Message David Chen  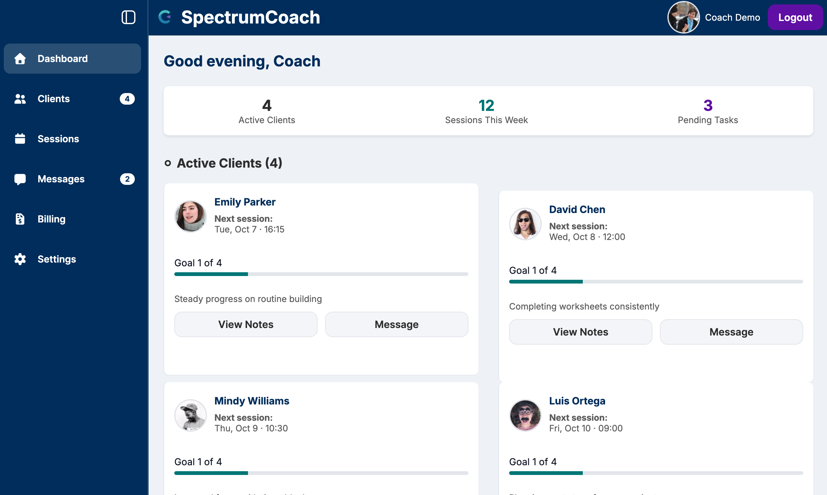(731, 331)
